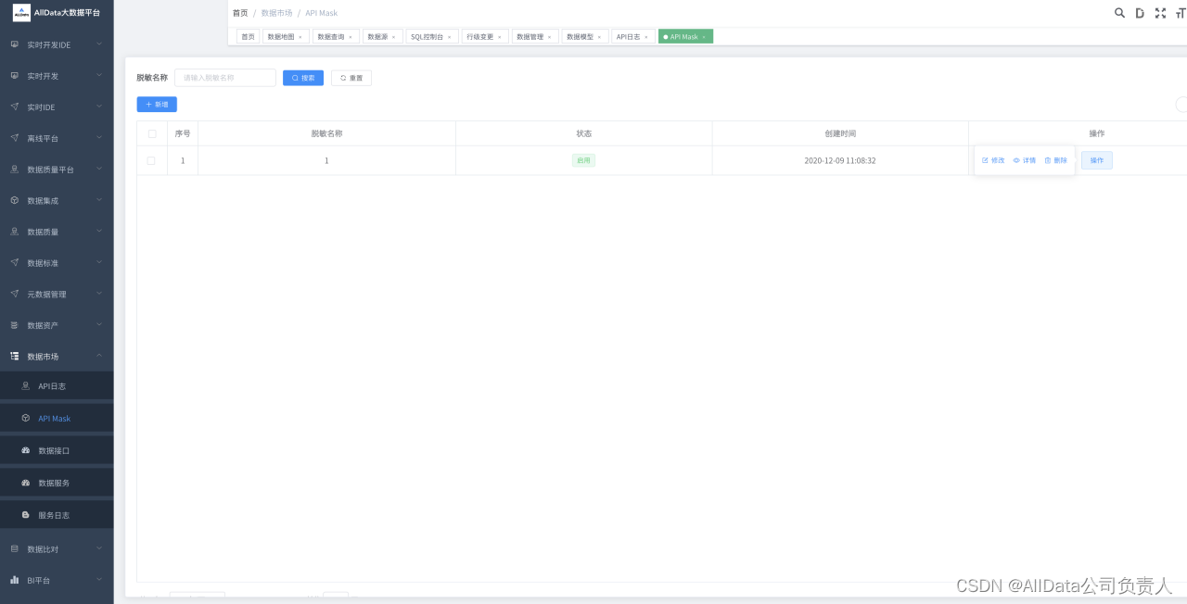Click 数据市场 in the breadcrumb
The height and width of the screenshot is (604, 1187).
(277, 13)
